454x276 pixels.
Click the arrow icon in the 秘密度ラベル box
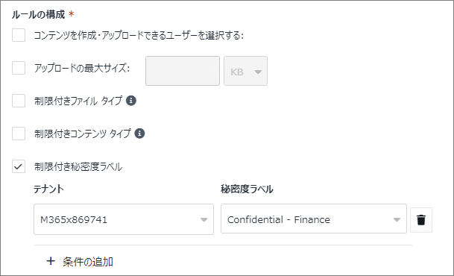(397, 220)
